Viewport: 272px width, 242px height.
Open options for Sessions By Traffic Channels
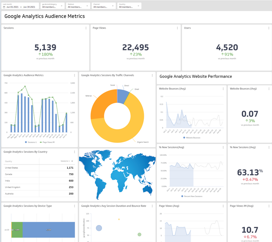(152, 75)
